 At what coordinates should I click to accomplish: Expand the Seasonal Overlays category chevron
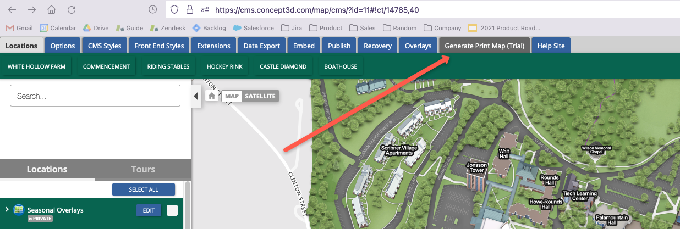(7, 209)
